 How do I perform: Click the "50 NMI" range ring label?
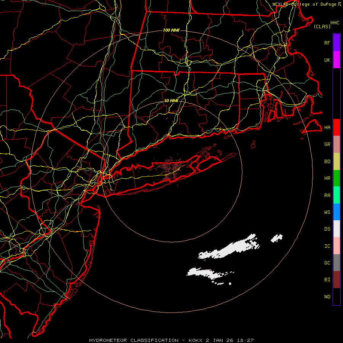[x=171, y=101]
